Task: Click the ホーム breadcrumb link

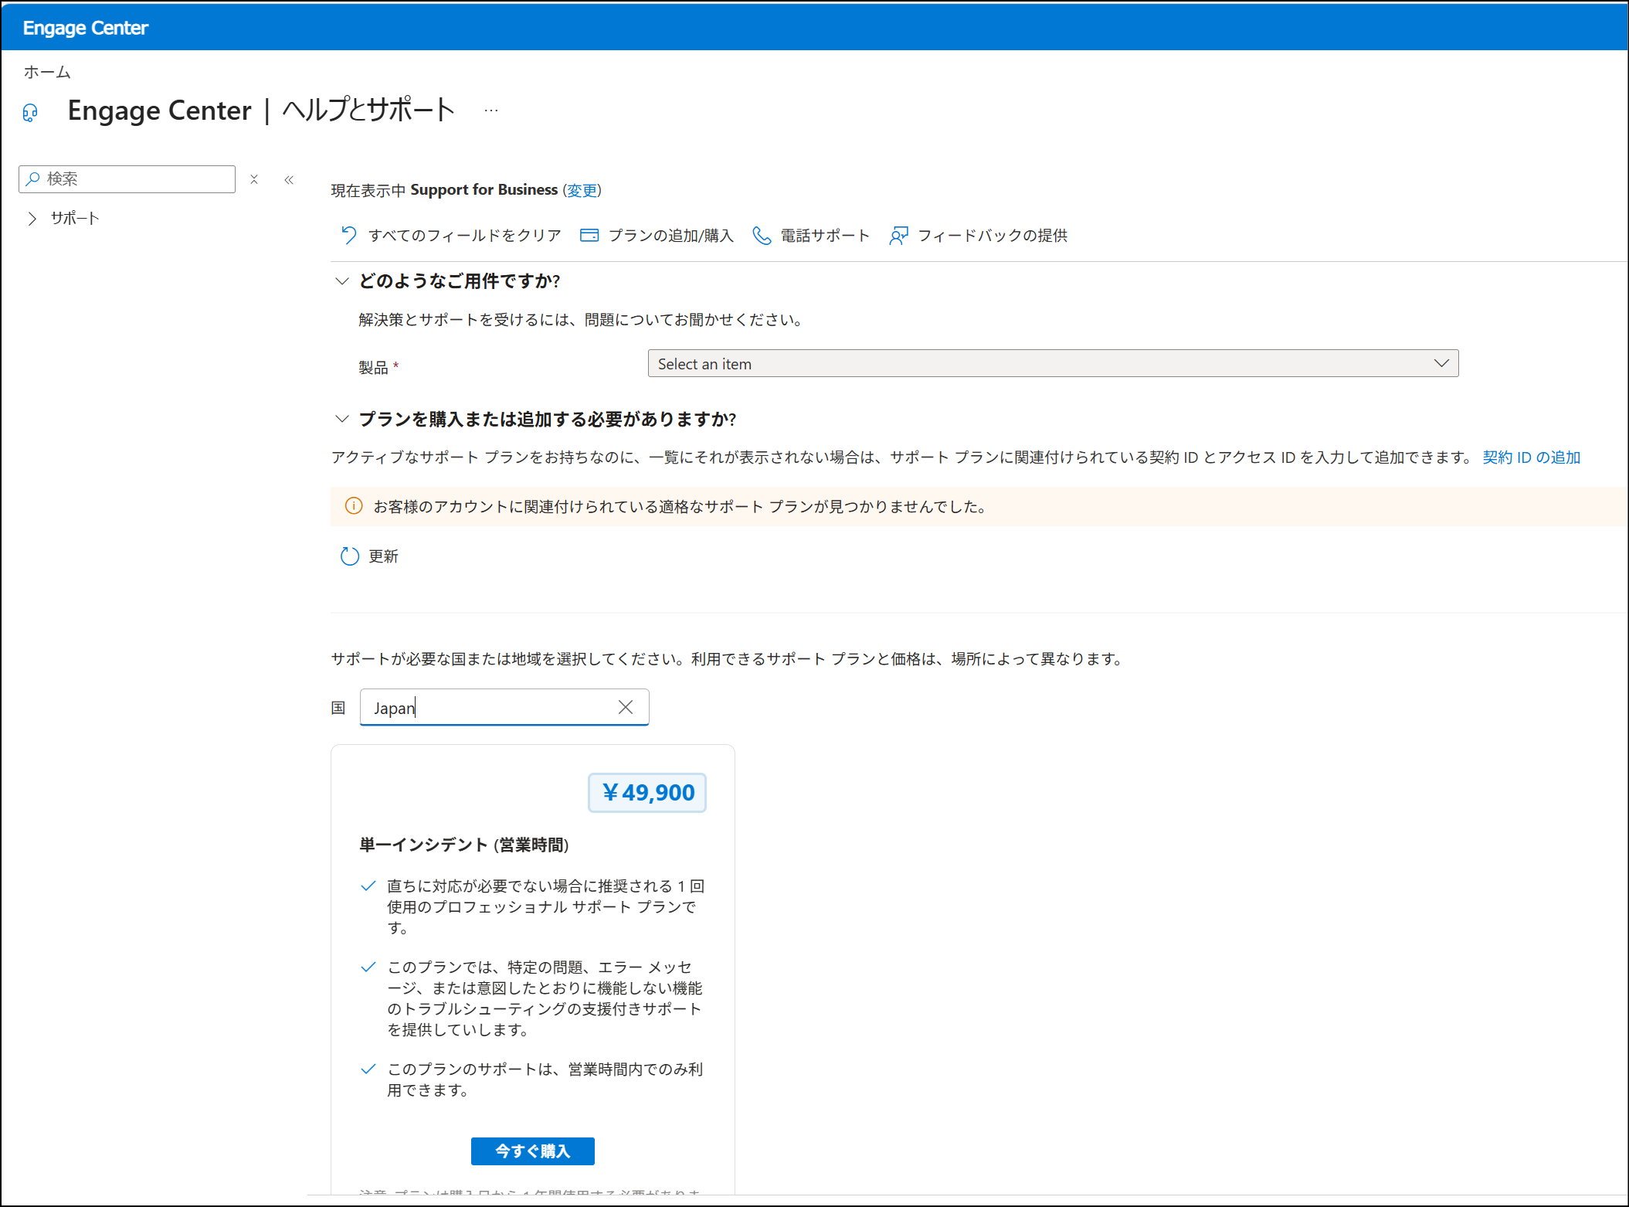Action: click(47, 73)
